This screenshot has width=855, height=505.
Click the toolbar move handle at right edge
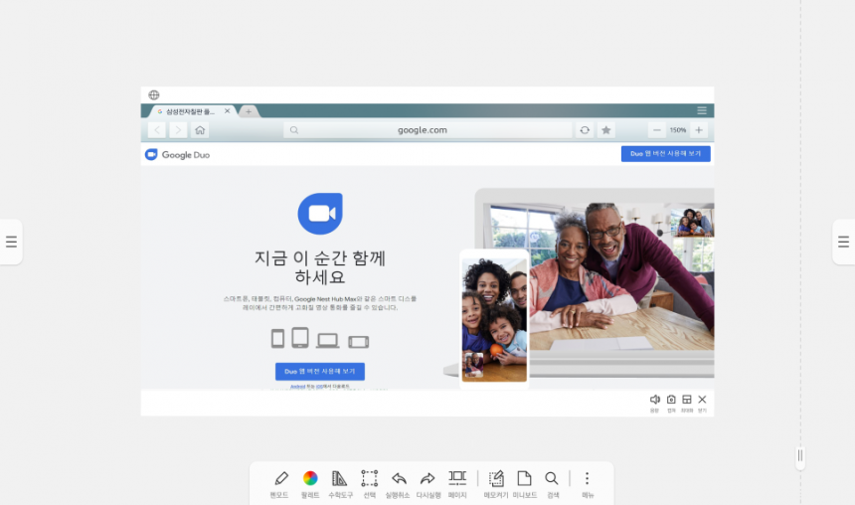click(x=800, y=455)
